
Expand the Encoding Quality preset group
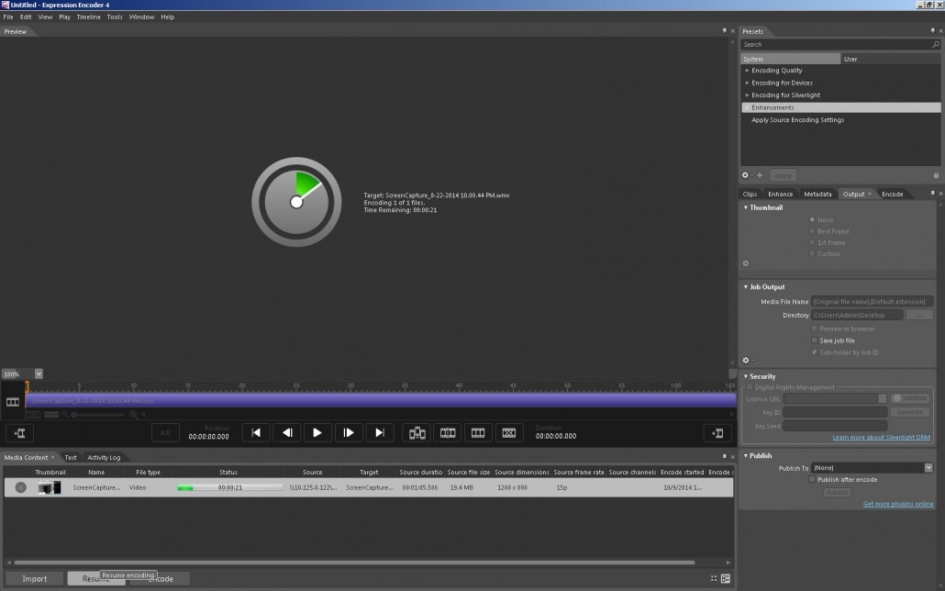748,70
